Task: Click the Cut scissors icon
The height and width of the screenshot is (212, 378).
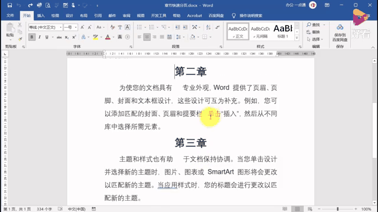Action: (19, 25)
